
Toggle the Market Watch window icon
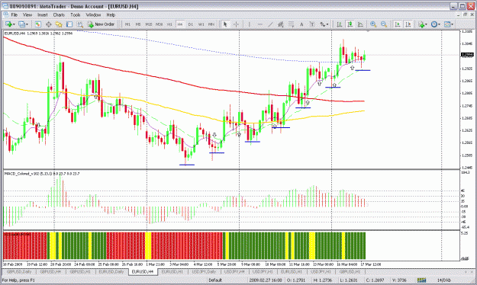coord(37,24)
